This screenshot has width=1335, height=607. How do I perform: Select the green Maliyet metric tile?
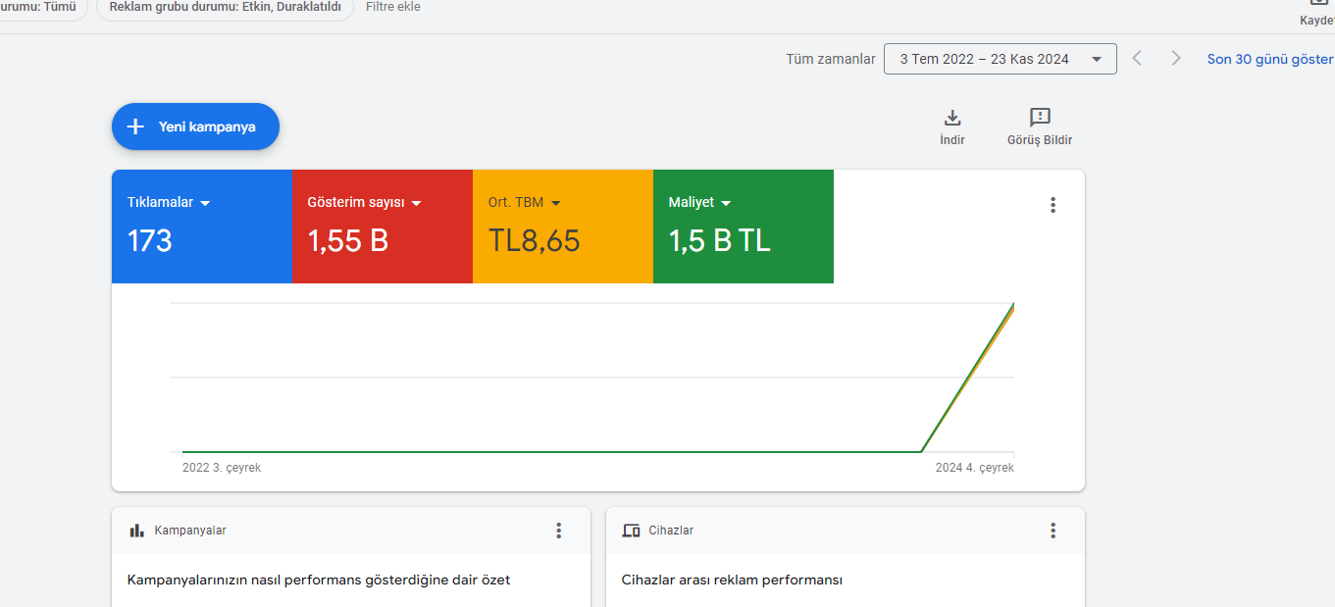point(743,227)
